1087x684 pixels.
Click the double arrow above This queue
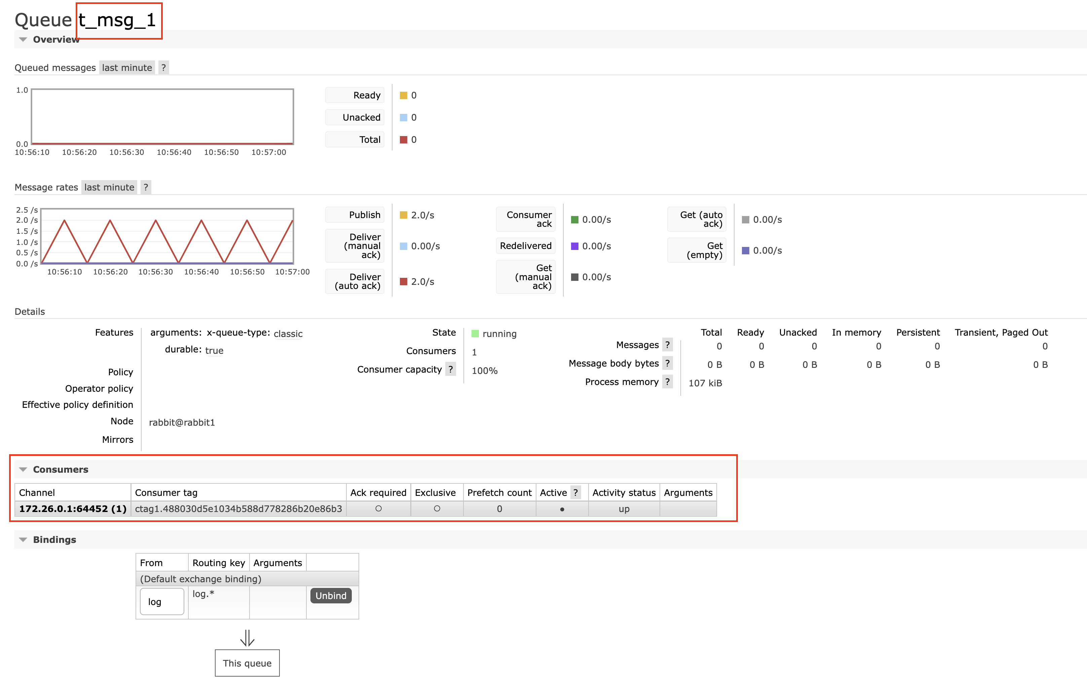247,638
